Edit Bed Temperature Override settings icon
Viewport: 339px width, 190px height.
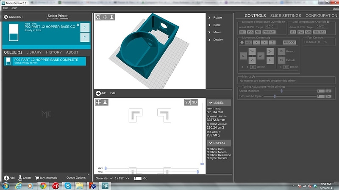click(x=328, y=22)
